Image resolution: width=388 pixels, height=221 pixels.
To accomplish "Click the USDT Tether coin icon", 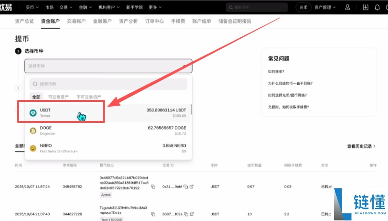I will pyautogui.click(x=33, y=113).
